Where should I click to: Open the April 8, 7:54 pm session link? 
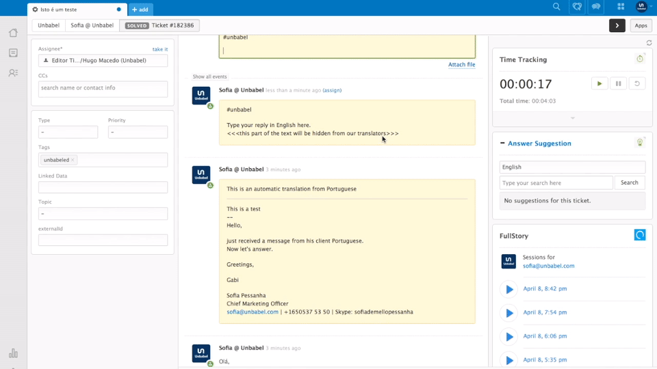[545, 312]
